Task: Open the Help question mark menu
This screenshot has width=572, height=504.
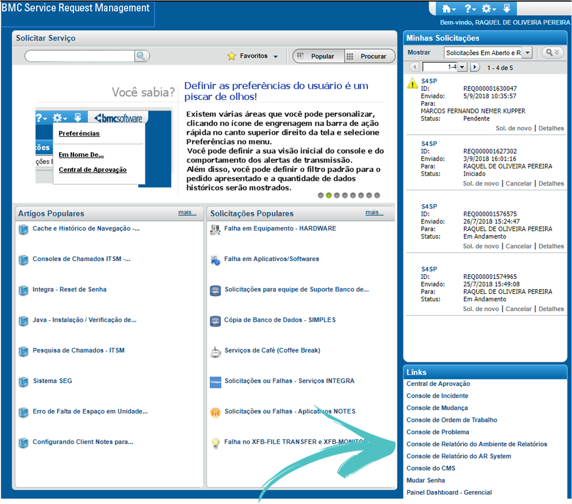Action: pos(470,8)
